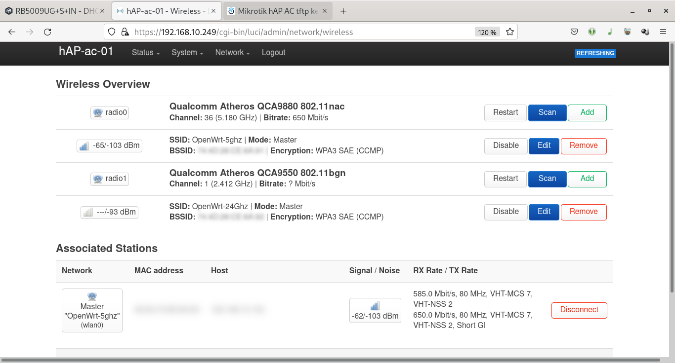The height and width of the screenshot is (363, 675).
Task: Scan for networks on radio0
Action: click(547, 112)
